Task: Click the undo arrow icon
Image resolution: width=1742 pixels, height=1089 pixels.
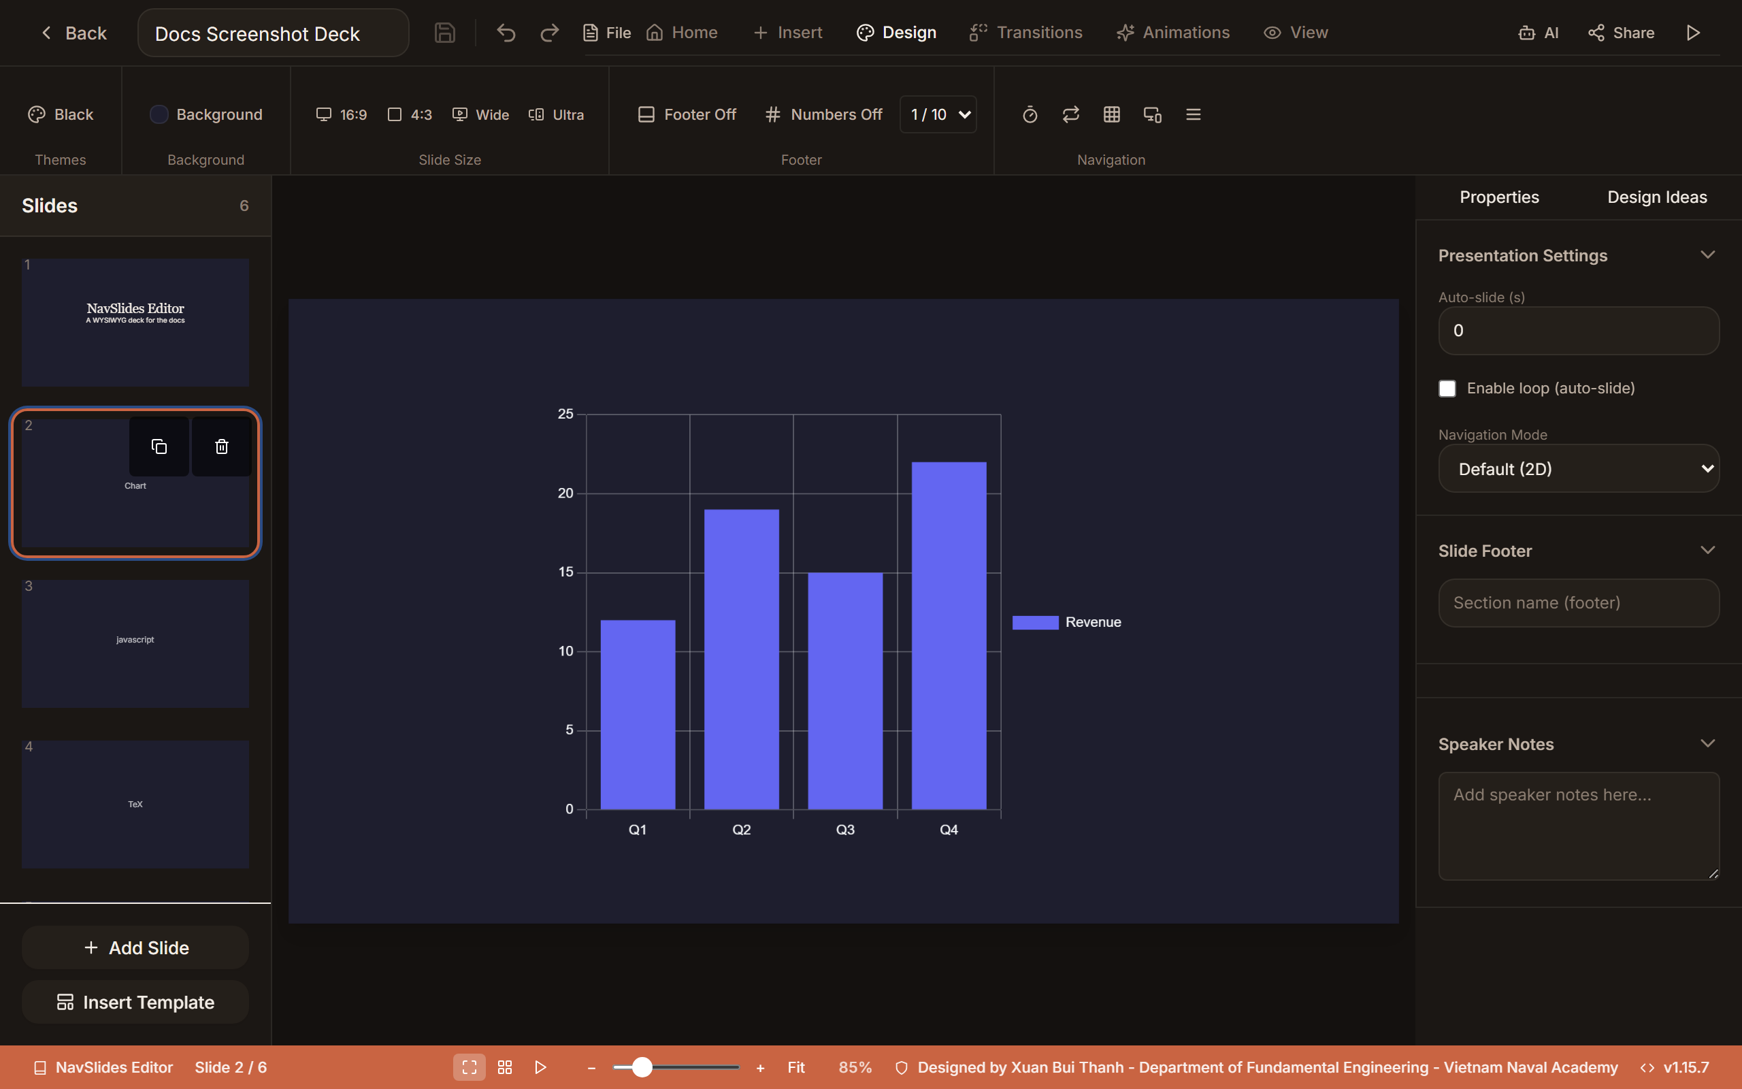Action: (x=506, y=33)
